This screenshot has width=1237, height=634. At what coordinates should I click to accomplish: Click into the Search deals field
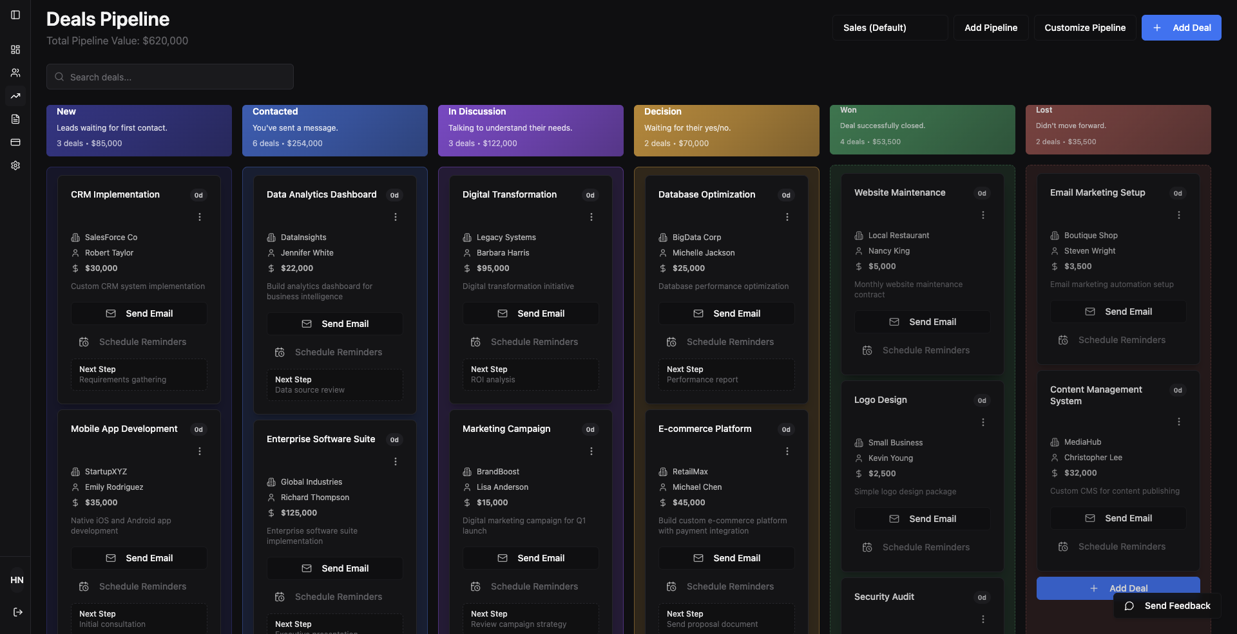[170, 77]
